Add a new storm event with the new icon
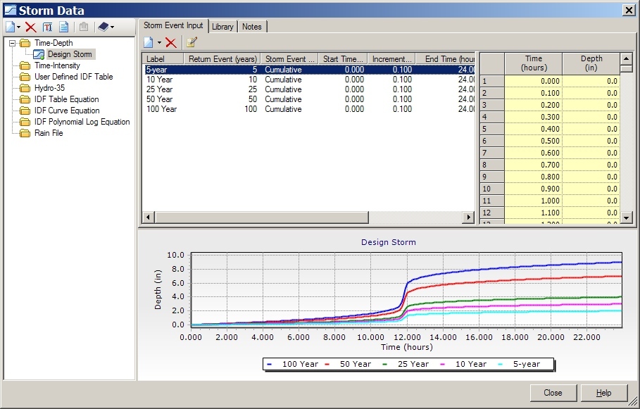The height and width of the screenshot is (409, 640). coord(149,42)
